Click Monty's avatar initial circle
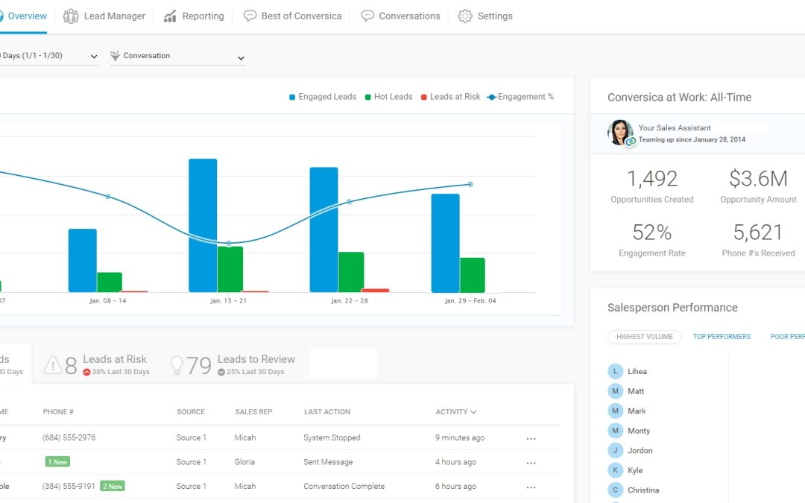 pyautogui.click(x=615, y=431)
